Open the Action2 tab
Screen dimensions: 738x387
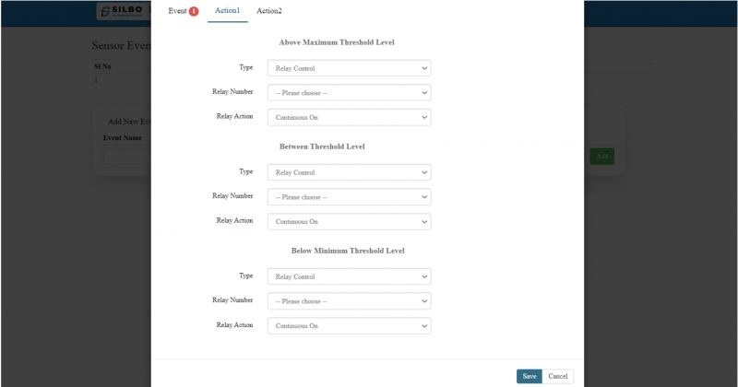pyautogui.click(x=269, y=11)
